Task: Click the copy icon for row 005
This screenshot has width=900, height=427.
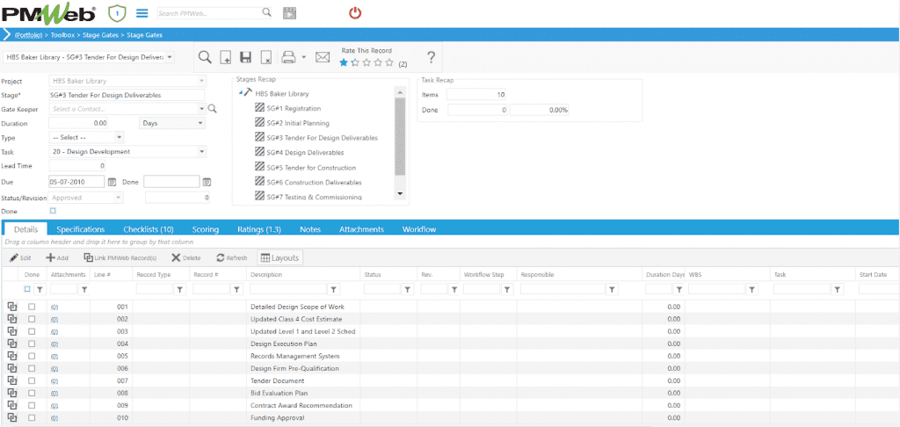Action: pos(12,356)
